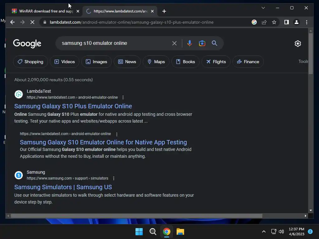Filter results by Videos
319x239 pixels.
pos(64,62)
